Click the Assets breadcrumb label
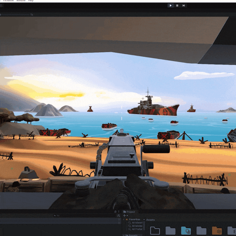This screenshot has height=236, width=236. [x=150, y=220]
